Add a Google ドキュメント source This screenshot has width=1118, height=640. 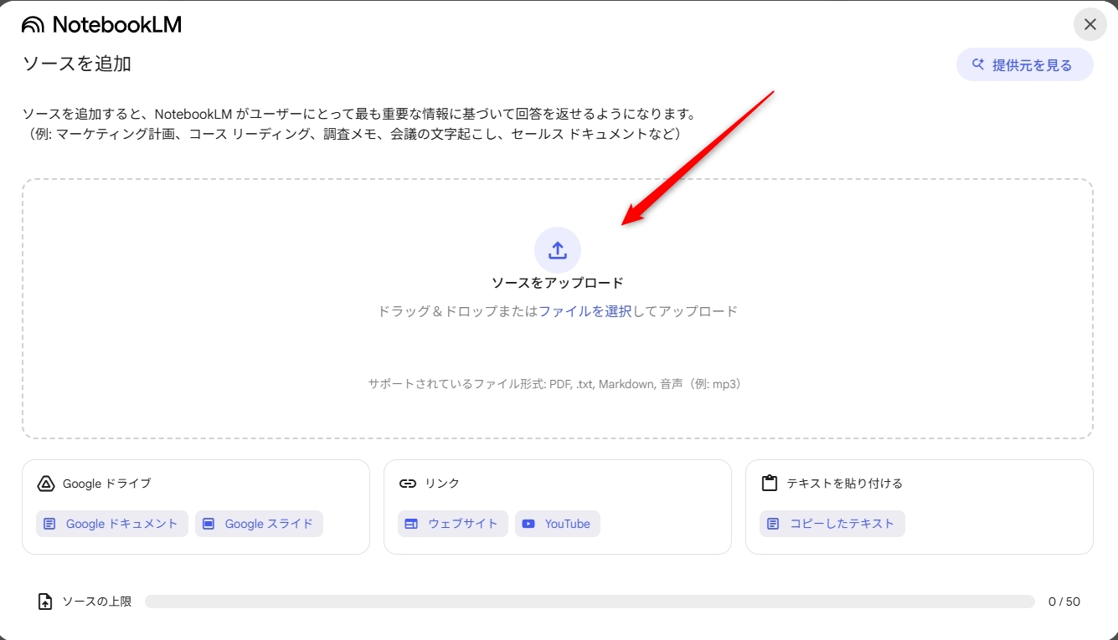tap(112, 524)
